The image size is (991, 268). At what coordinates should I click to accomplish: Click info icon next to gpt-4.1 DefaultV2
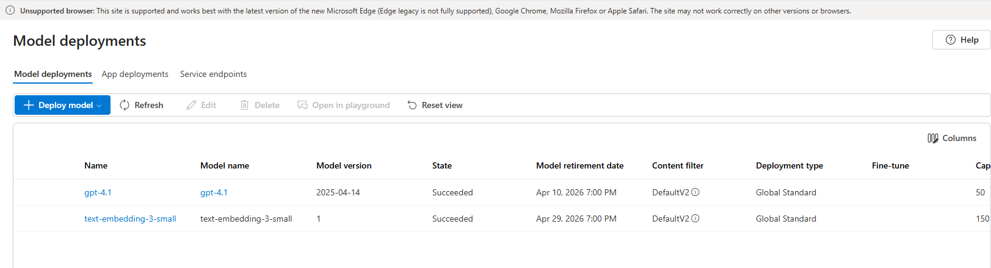point(695,192)
